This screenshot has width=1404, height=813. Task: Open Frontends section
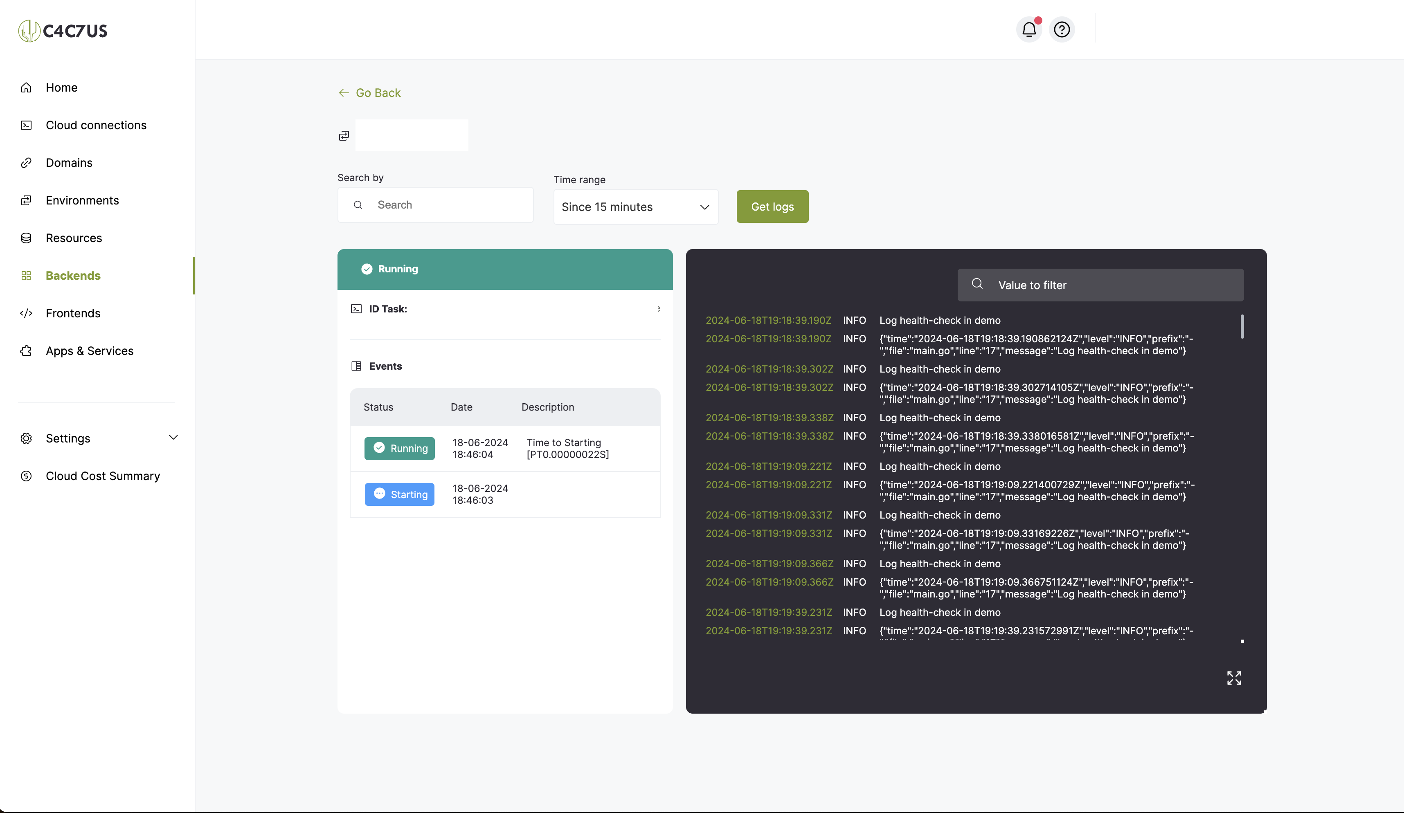click(x=73, y=313)
